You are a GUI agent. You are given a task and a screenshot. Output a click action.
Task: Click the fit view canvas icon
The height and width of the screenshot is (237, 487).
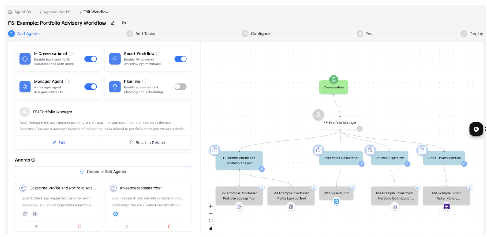click(211, 221)
